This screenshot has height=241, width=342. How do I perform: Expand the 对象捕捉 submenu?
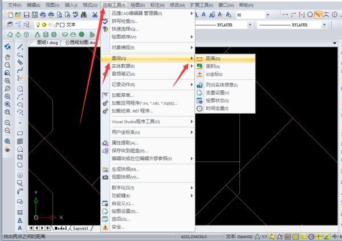(x=148, y=47)
